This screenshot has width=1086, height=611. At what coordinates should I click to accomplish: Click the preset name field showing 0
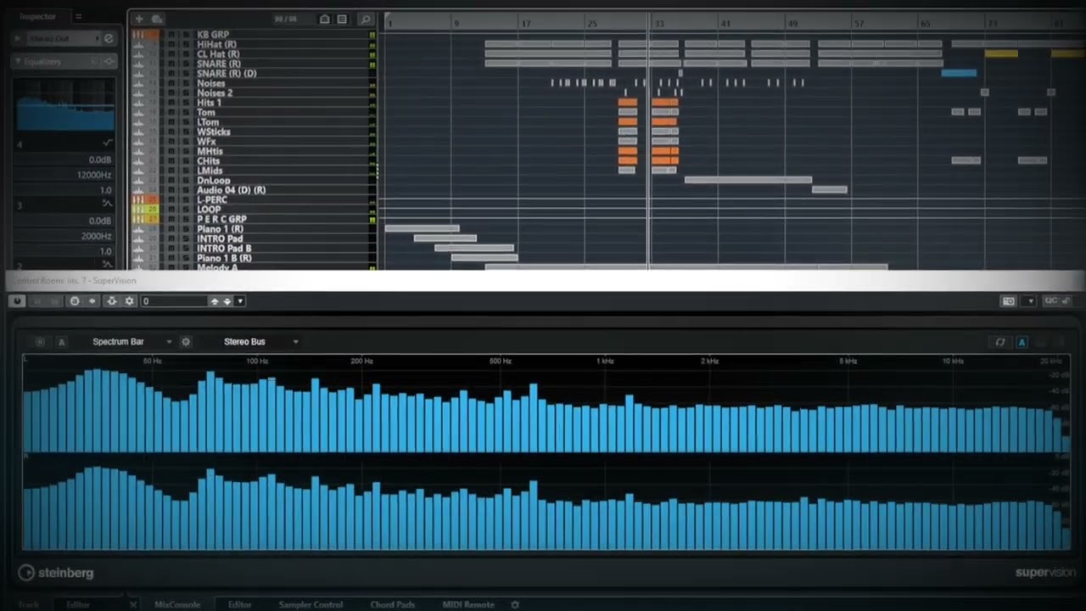pos(174,301)
